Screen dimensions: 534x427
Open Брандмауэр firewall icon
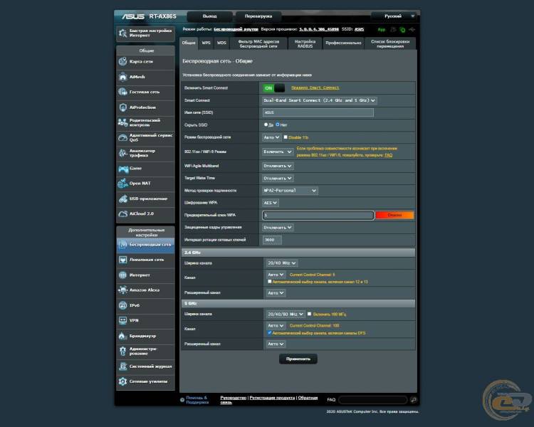[122, 336]
